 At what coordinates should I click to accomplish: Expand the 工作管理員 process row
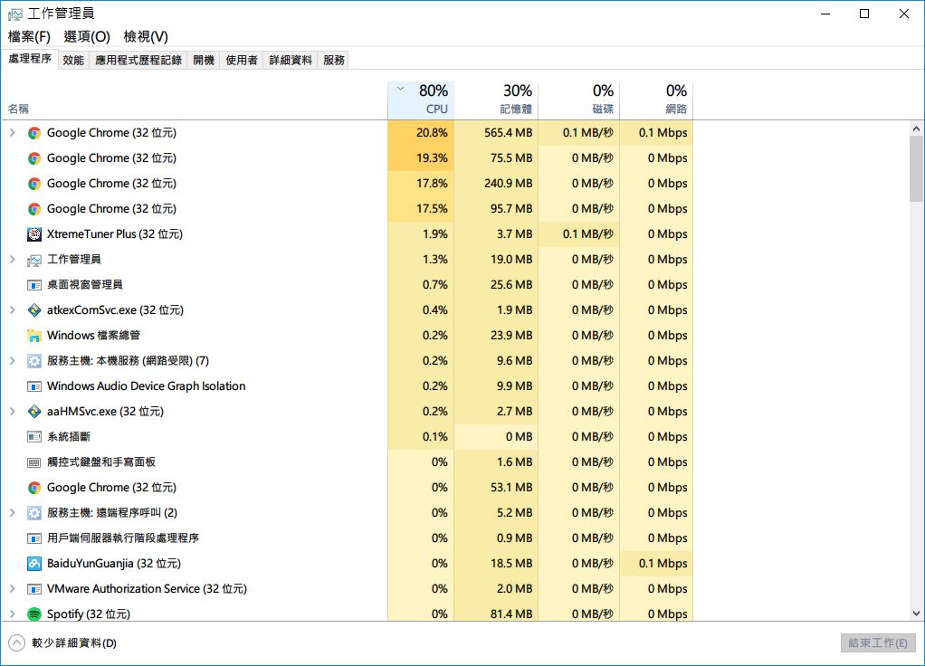click(x=13, y=260)
